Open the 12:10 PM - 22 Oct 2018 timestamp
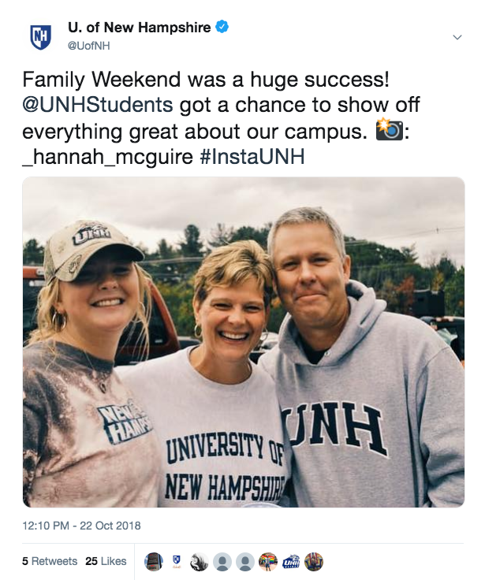 81,525
